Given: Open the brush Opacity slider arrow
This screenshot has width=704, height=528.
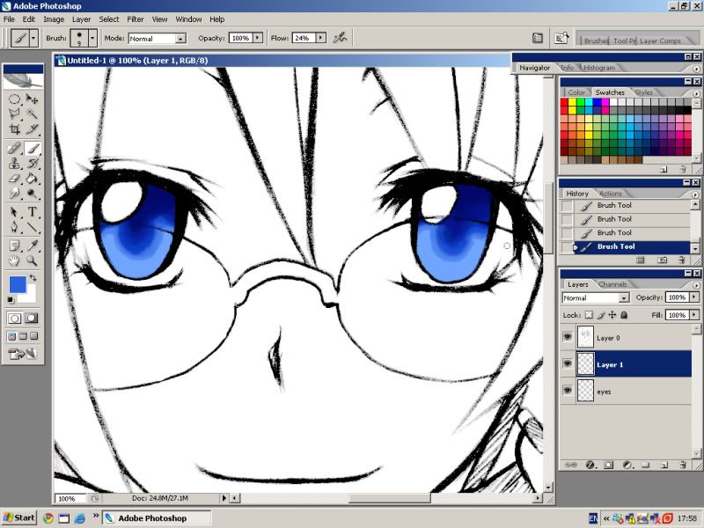Looking at the screenshot, I should pos(258,38).
